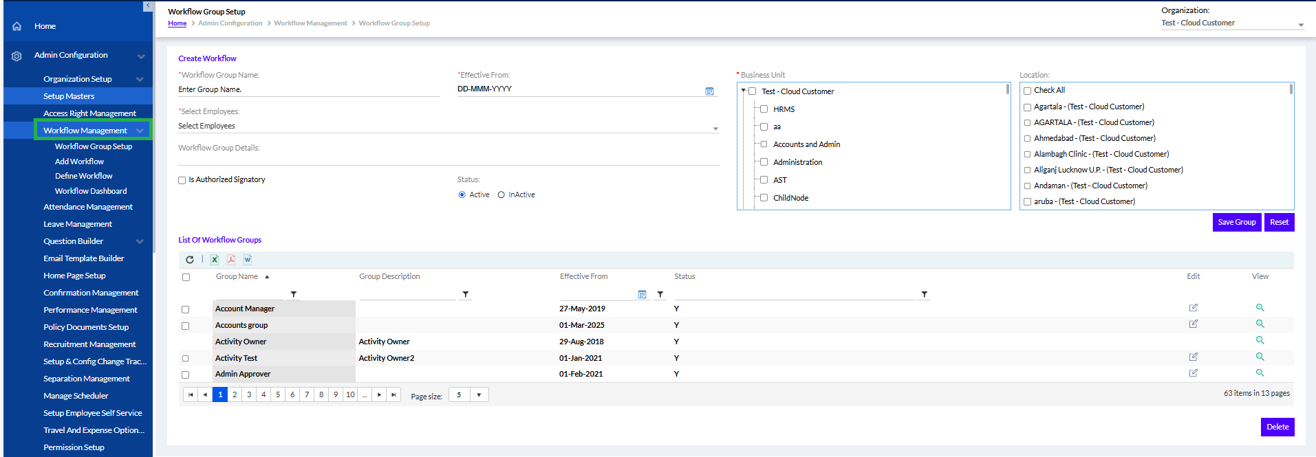
Task: Check the HRMS business unit
Action: pyautogui.click(x=764, y=109)
